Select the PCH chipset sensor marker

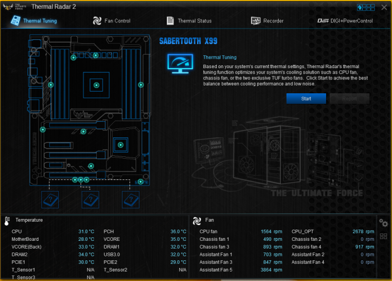coord(120,145)
